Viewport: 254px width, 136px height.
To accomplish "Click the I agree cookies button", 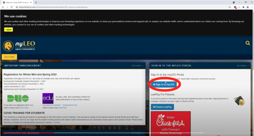I will tap(8, 30).
